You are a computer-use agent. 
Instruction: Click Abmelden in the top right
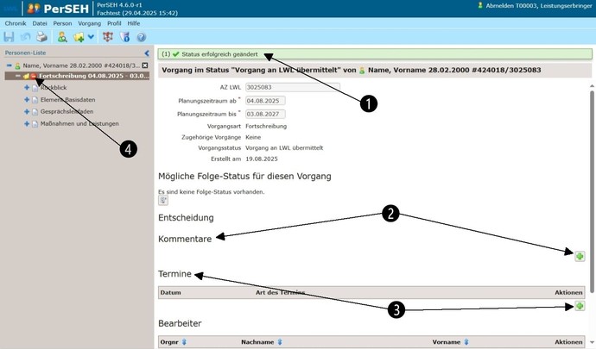[x=499, y=6]
